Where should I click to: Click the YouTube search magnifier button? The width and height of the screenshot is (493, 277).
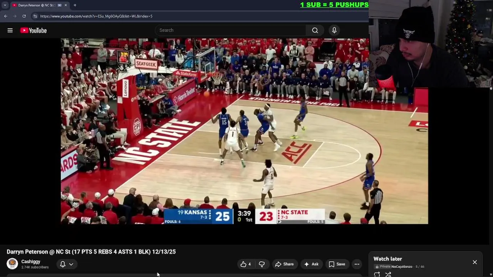tap(315, 30)
